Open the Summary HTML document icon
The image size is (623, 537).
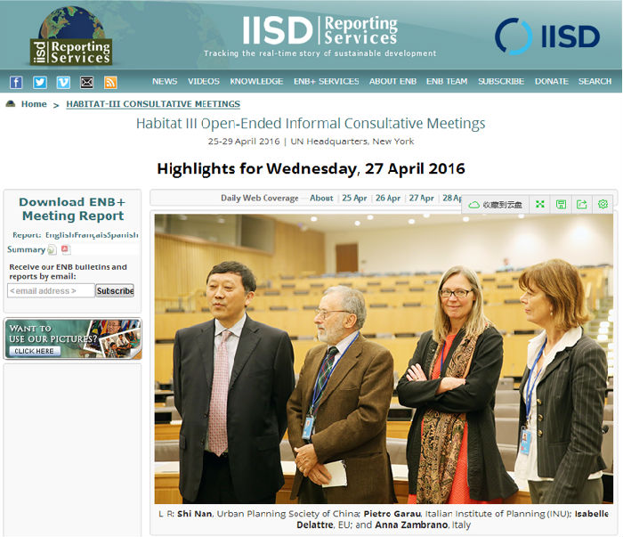(52, 249)
